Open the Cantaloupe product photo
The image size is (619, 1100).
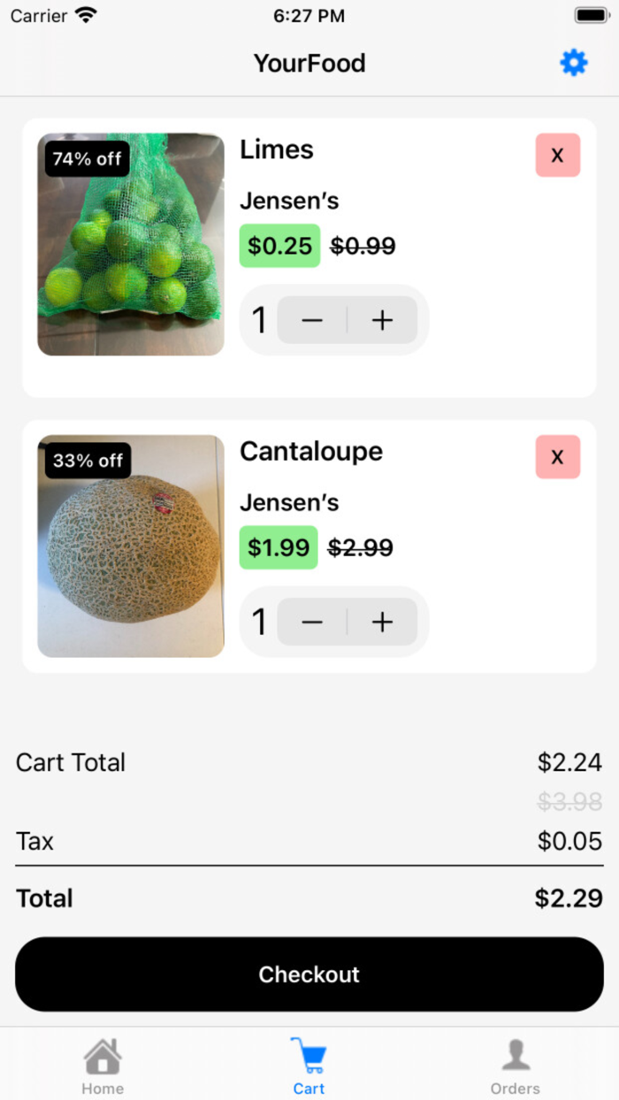[130, 546]
